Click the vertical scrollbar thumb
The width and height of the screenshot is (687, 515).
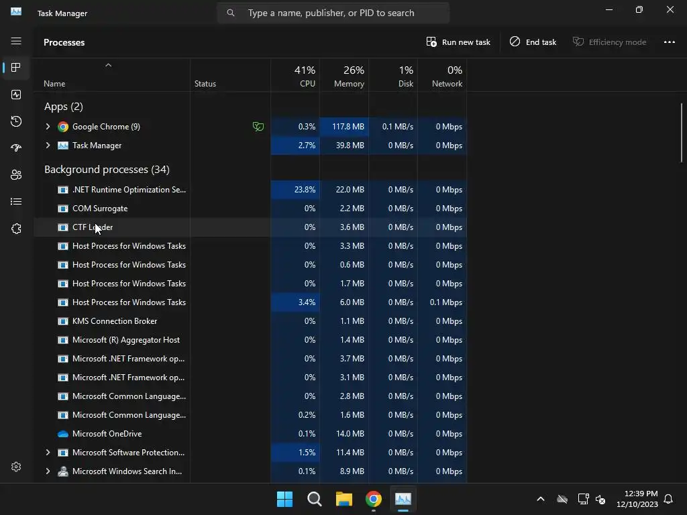[x=682, y=133]
